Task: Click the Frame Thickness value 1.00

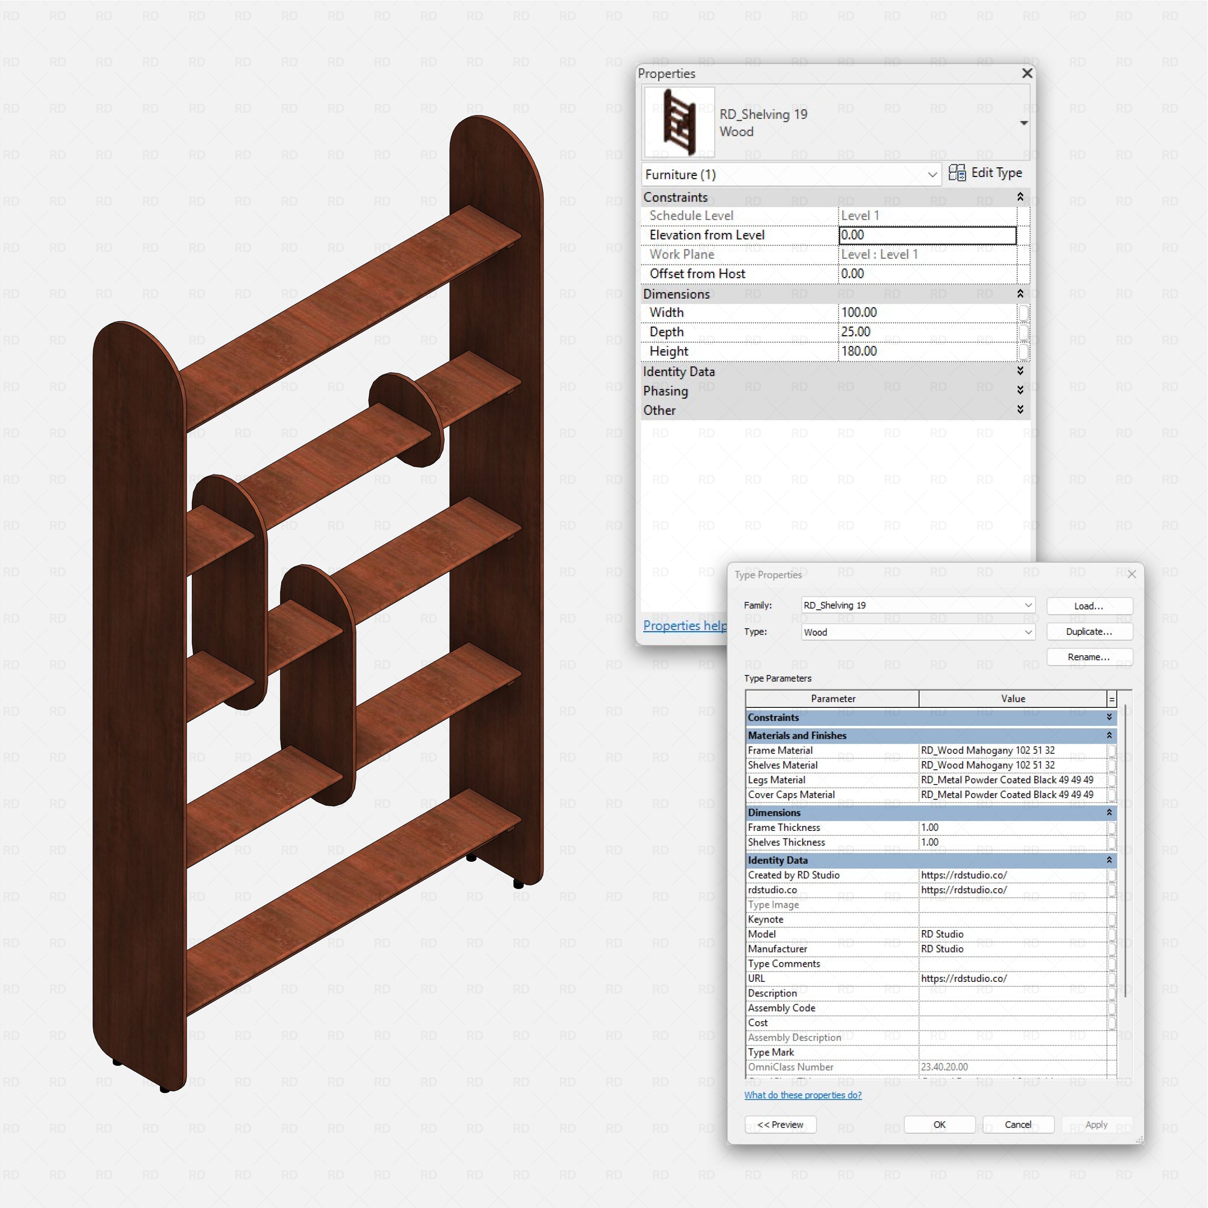Action: [x=1012, y=828]
